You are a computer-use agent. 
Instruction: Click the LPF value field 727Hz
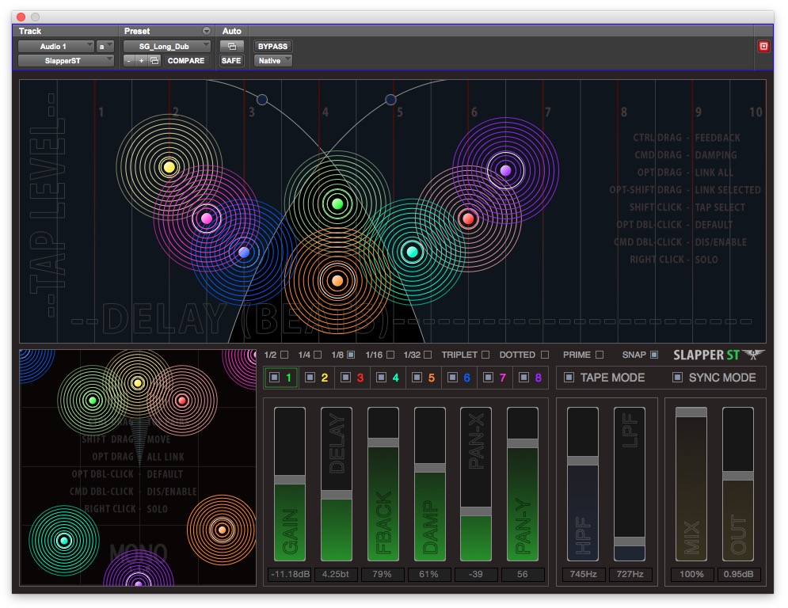[630, 574]
